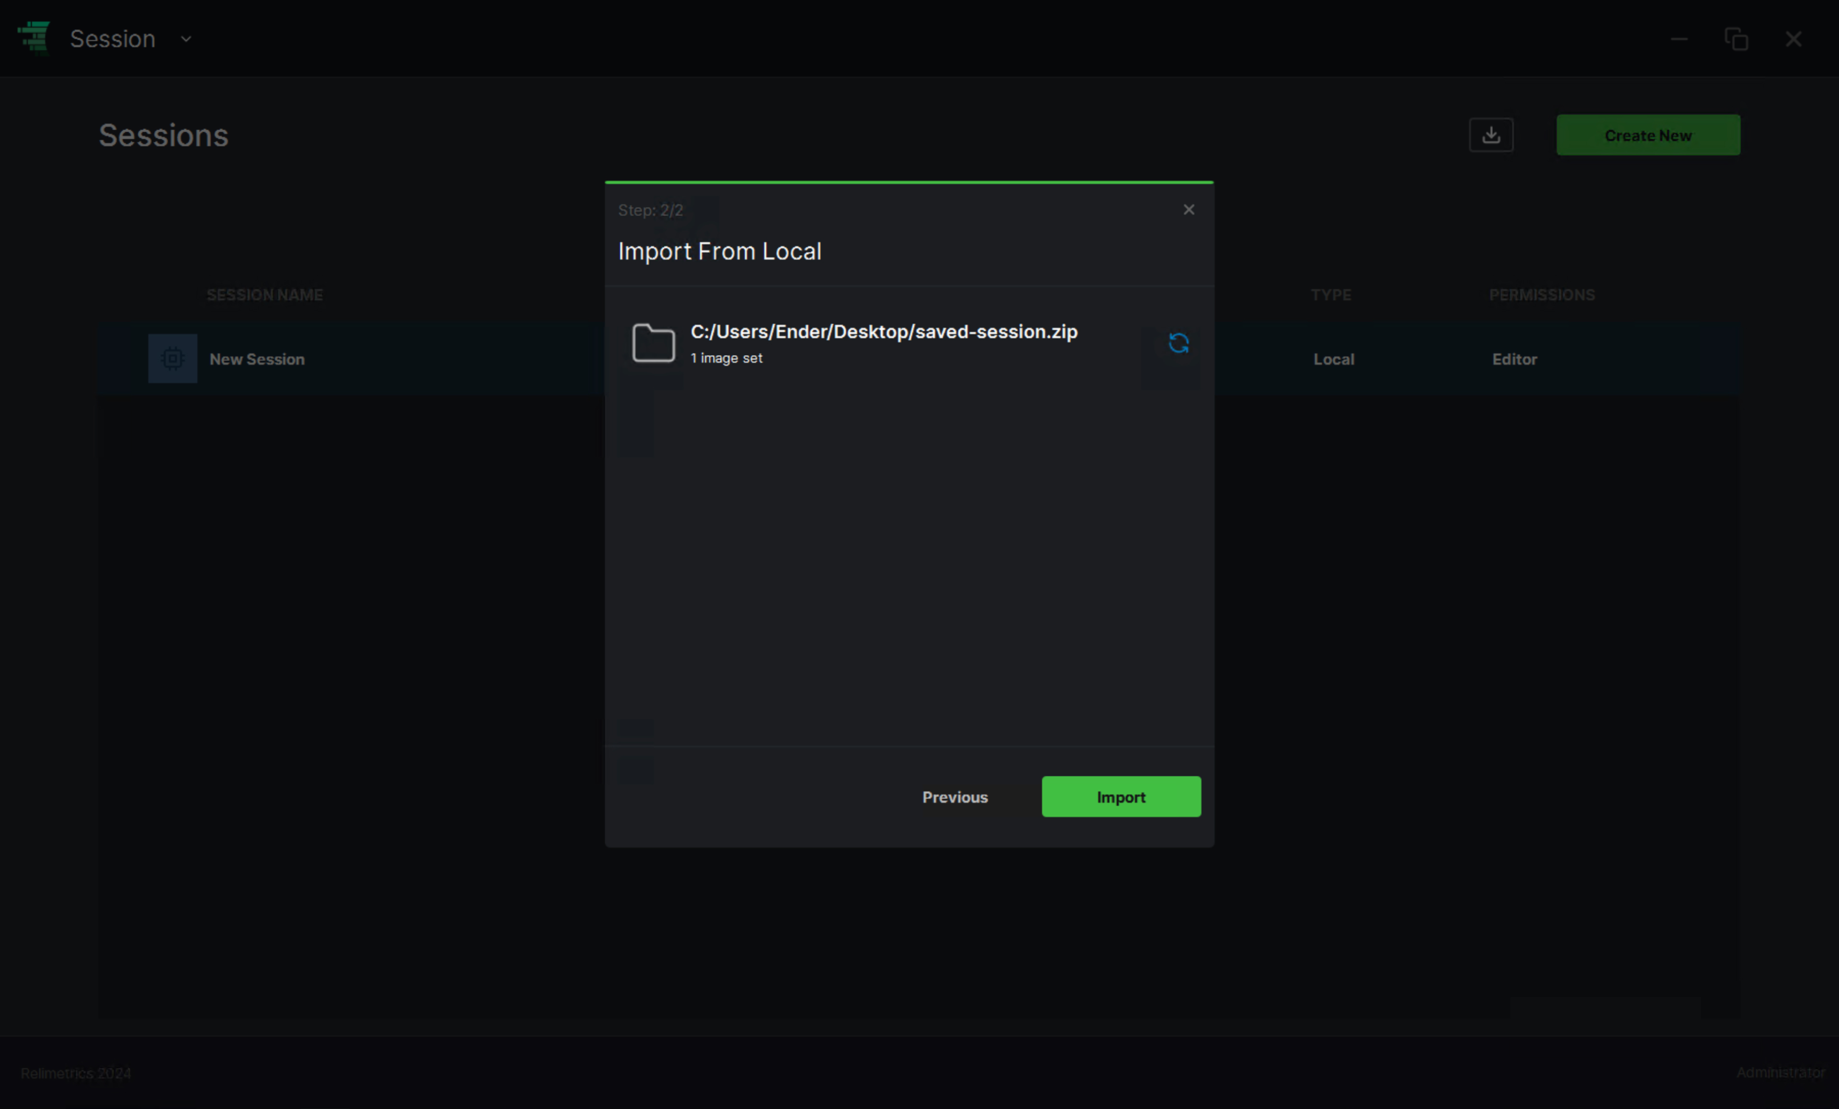Close the application window
1839x1109 pixels.
point(1794,39)
